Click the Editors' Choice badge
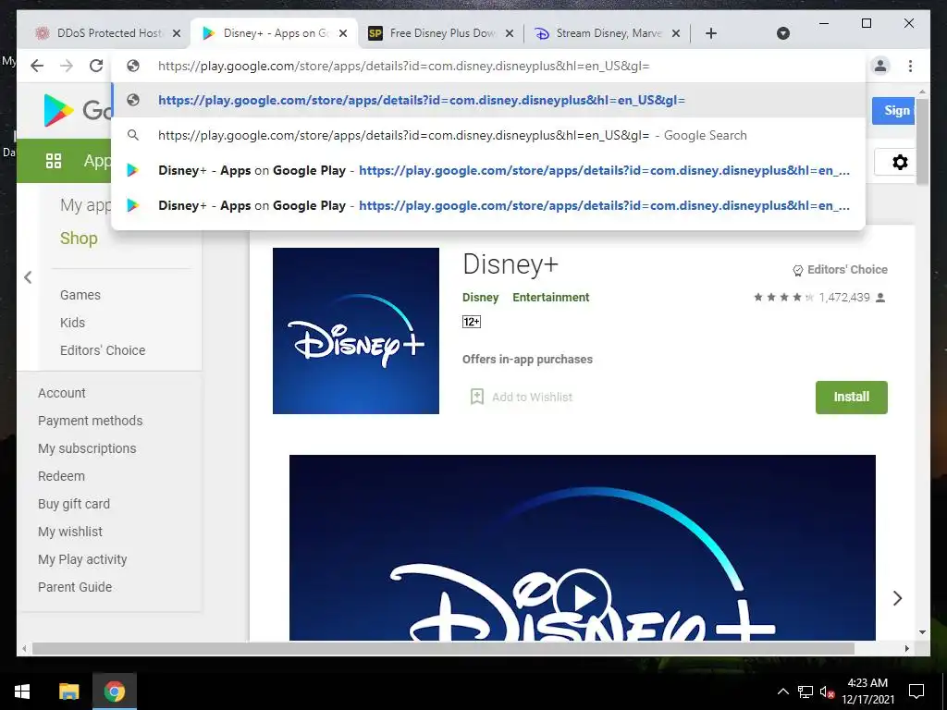The height and width of the screenshot is (710, 947). click(x=840, y=270)
